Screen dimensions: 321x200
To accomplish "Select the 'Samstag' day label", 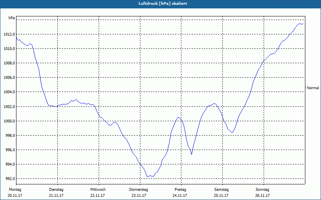I will coord(221,190).
